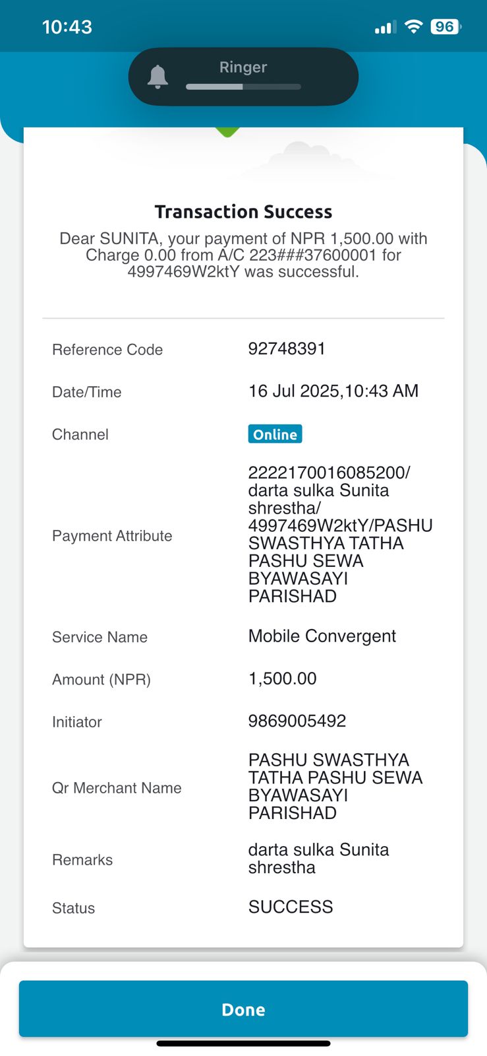This screenshot has height=1056, width=487.
Task: Tap the home indicator bar
Action: (243, 1043)
